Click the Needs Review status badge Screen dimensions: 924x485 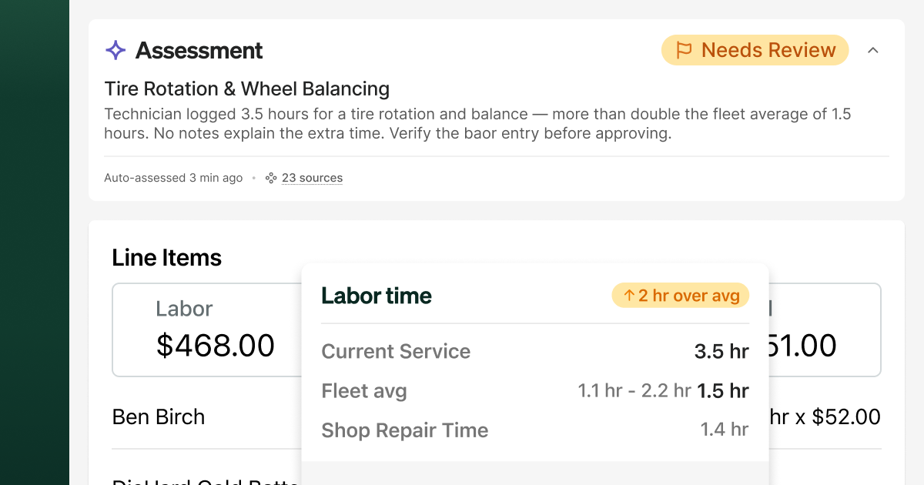(755, 51)
